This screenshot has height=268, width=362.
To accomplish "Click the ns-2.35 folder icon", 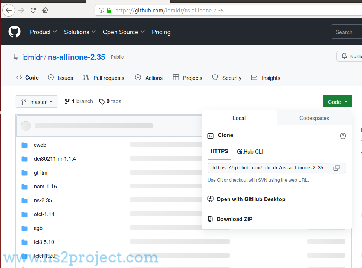I will pyautogui.click(x=25, y=200).
